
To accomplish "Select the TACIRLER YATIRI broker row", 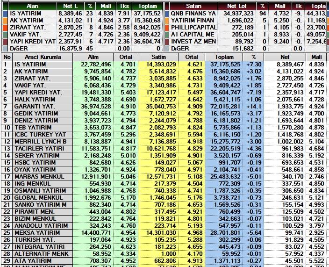I will (x=164, y=149).
